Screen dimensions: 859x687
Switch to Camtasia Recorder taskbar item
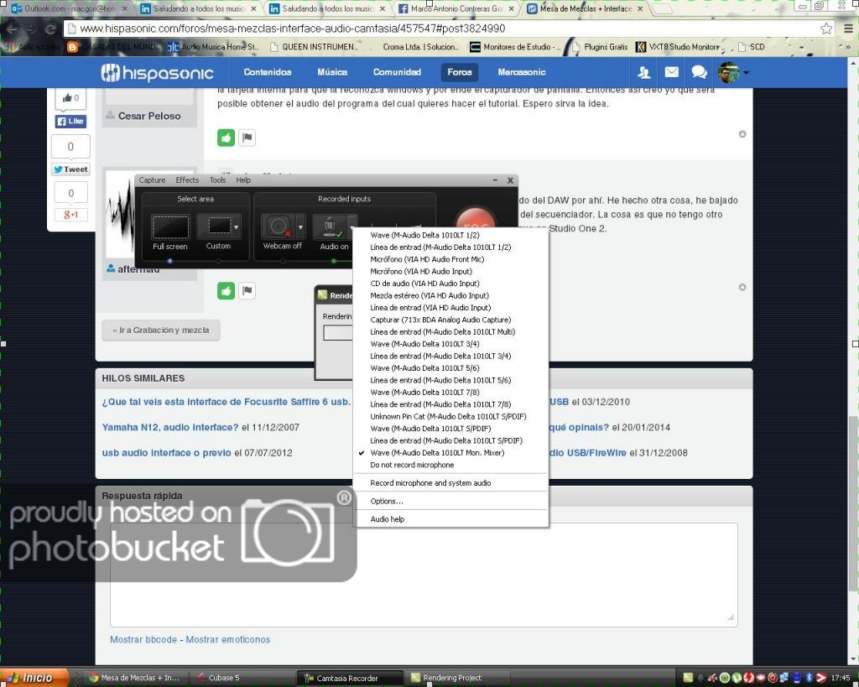[351, 678]
